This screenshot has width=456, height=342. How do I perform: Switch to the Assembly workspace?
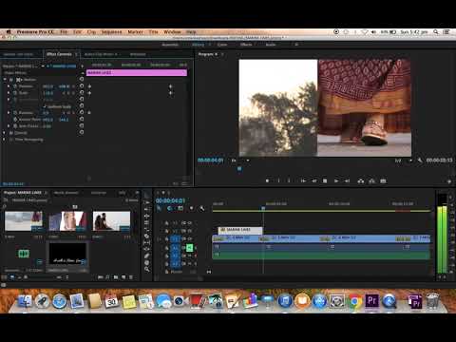click(170, 45)
